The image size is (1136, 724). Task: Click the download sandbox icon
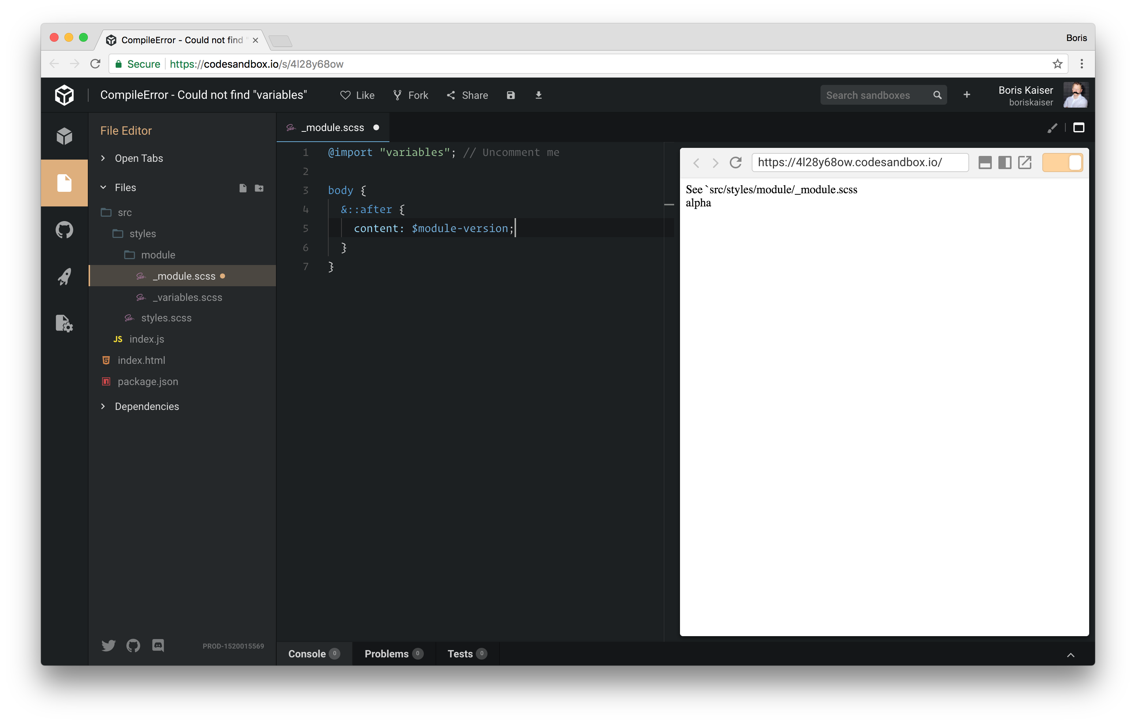tap(538, 95)
